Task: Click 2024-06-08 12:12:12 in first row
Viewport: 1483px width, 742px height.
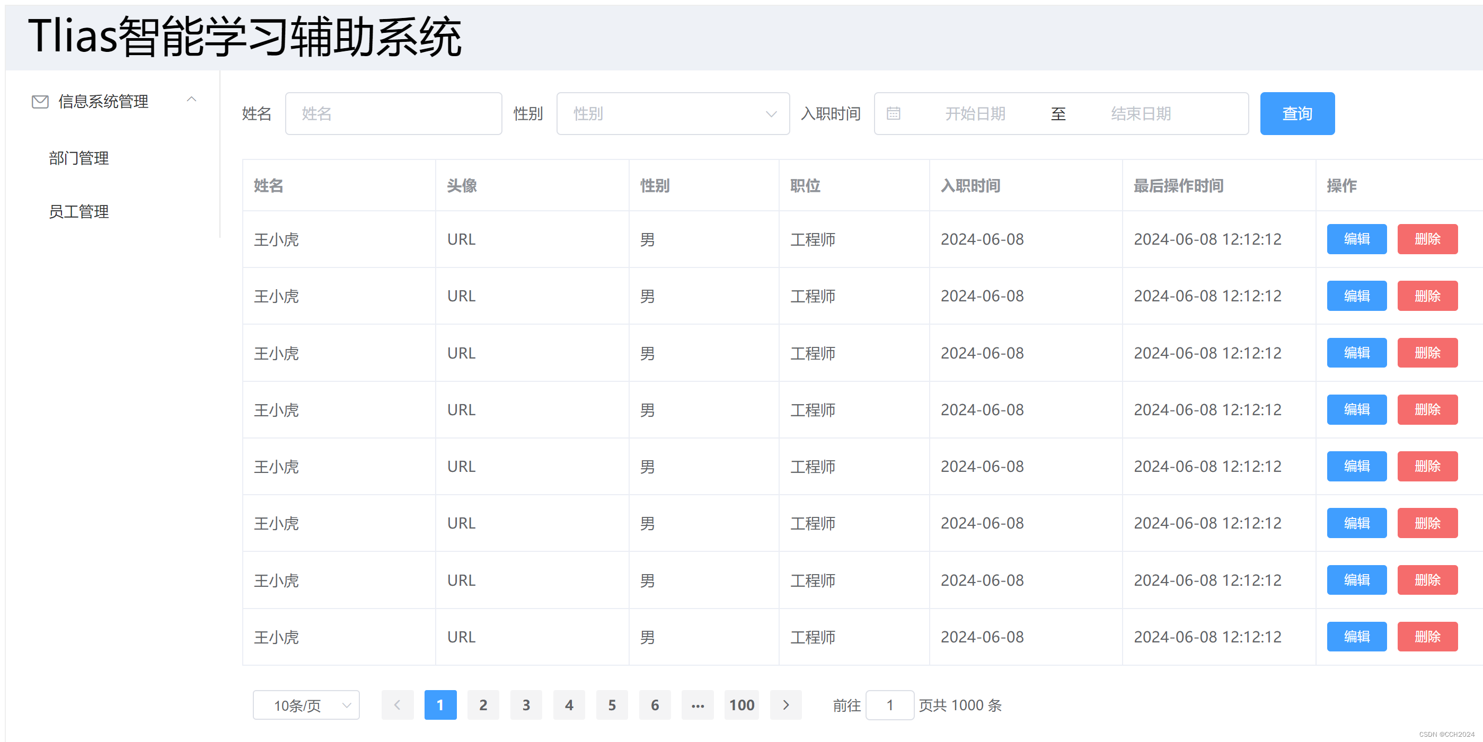Action: pyautogui.click(x=1207, y=239)
